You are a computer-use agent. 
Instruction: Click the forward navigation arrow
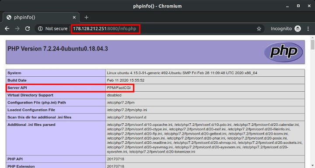(x=17, y=29)
